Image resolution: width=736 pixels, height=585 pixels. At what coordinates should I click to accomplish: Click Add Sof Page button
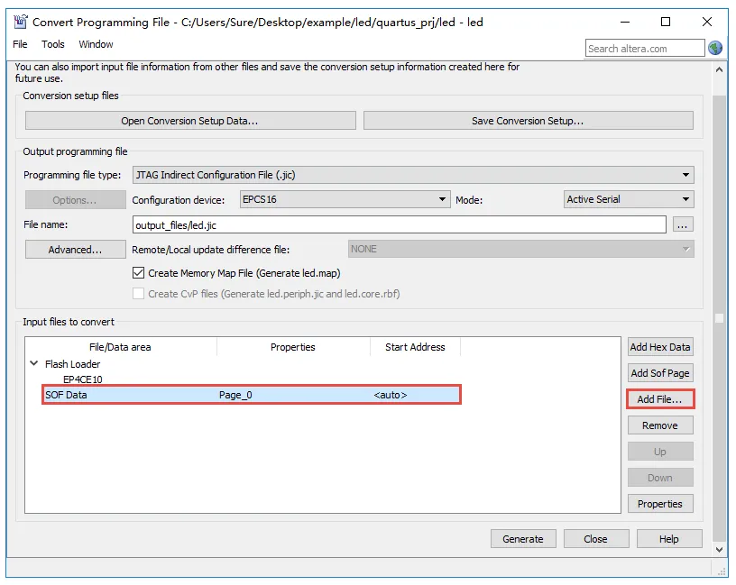pos(660,373)
